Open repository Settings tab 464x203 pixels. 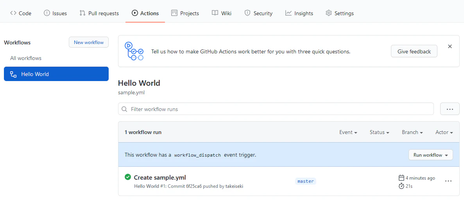pos(340,13)
